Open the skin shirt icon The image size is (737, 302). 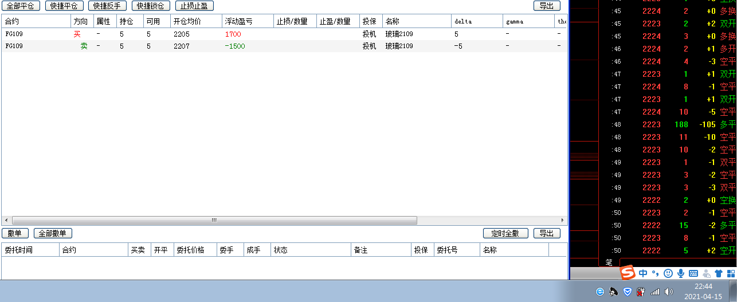[719, 273]
